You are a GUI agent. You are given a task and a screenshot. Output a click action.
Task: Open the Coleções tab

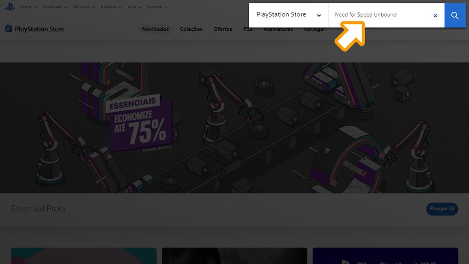(x=191, y=29)
